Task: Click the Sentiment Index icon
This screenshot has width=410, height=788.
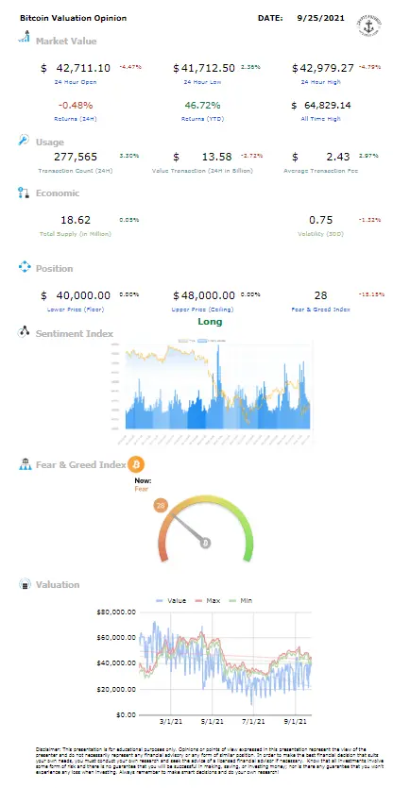Action: [25, 331]
